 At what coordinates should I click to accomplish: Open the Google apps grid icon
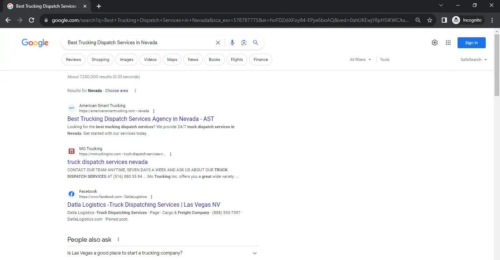448,43
